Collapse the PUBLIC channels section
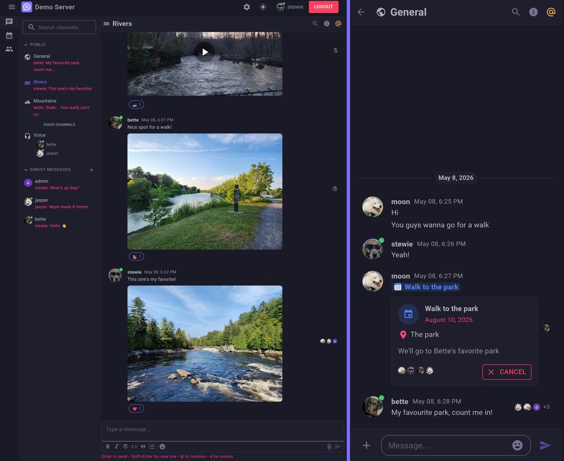Screen dimensions: 564x461 pos(35,45)
